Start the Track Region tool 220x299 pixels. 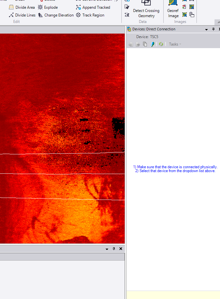(90, 15)
